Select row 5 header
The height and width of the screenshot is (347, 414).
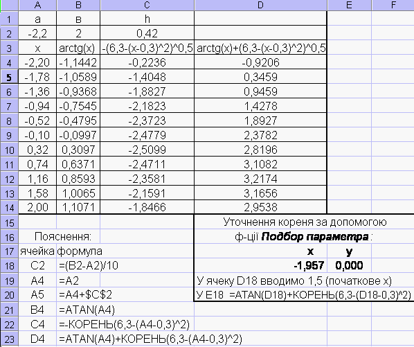pyautogui.click(x=9, y=77)
